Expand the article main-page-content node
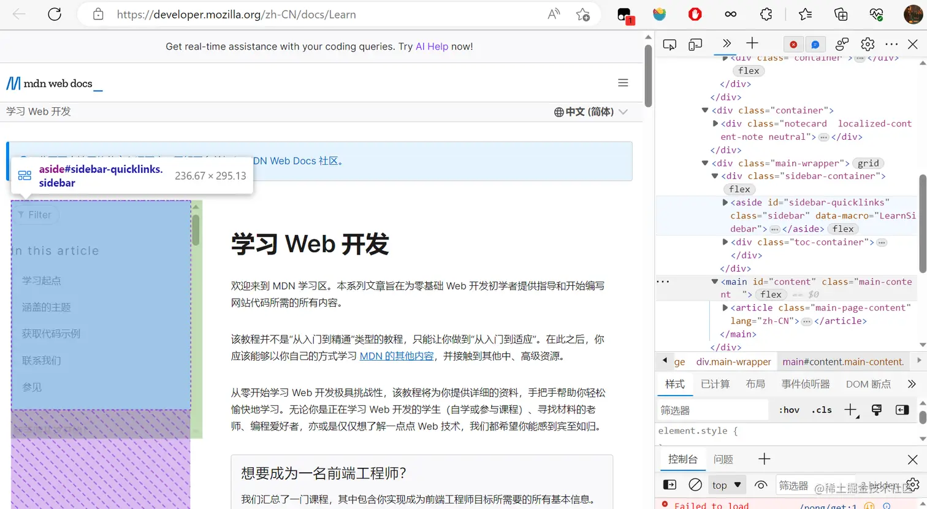 point(725,308)
